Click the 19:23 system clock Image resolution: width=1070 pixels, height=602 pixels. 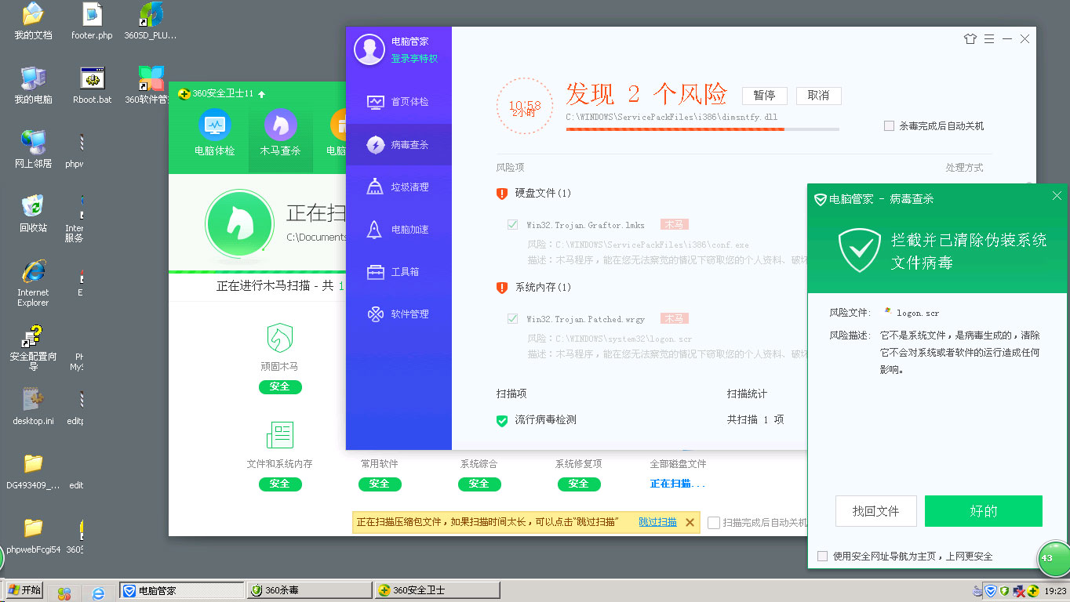click(1055, 591)
